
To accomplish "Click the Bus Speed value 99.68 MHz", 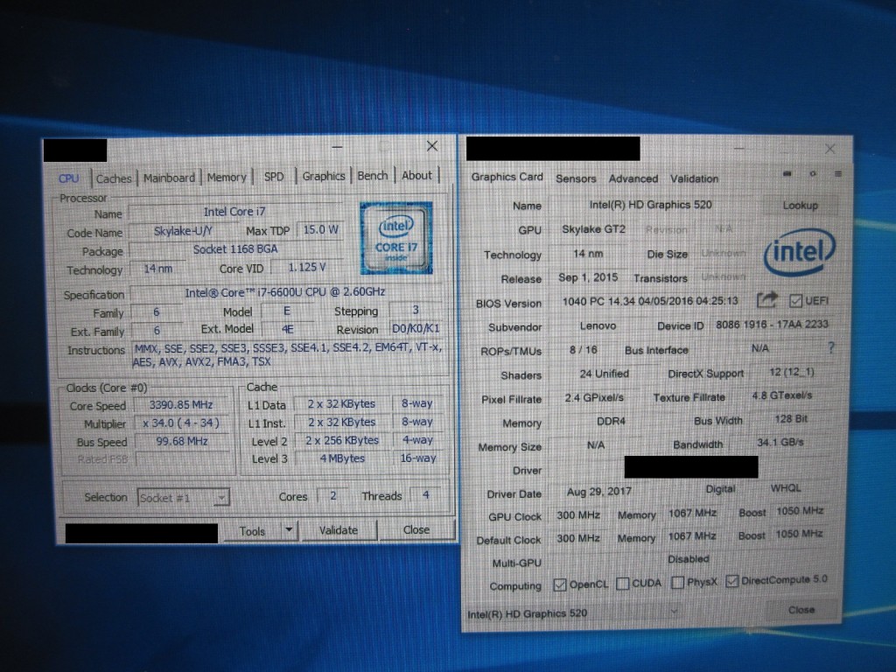I will pos(181,441).
